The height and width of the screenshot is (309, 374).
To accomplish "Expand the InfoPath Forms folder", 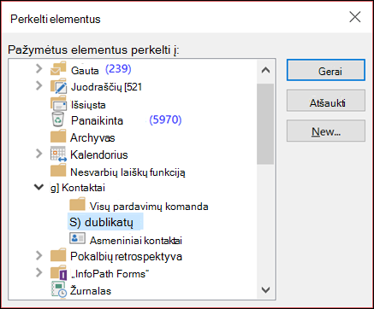I will click(x=39, y=272).
